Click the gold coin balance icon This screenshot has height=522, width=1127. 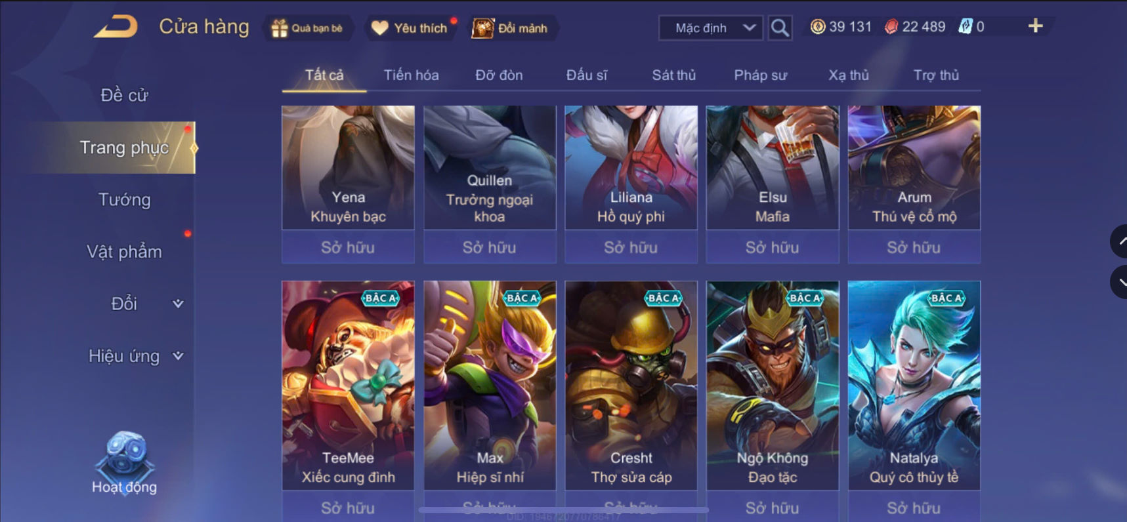coord(818,27)
